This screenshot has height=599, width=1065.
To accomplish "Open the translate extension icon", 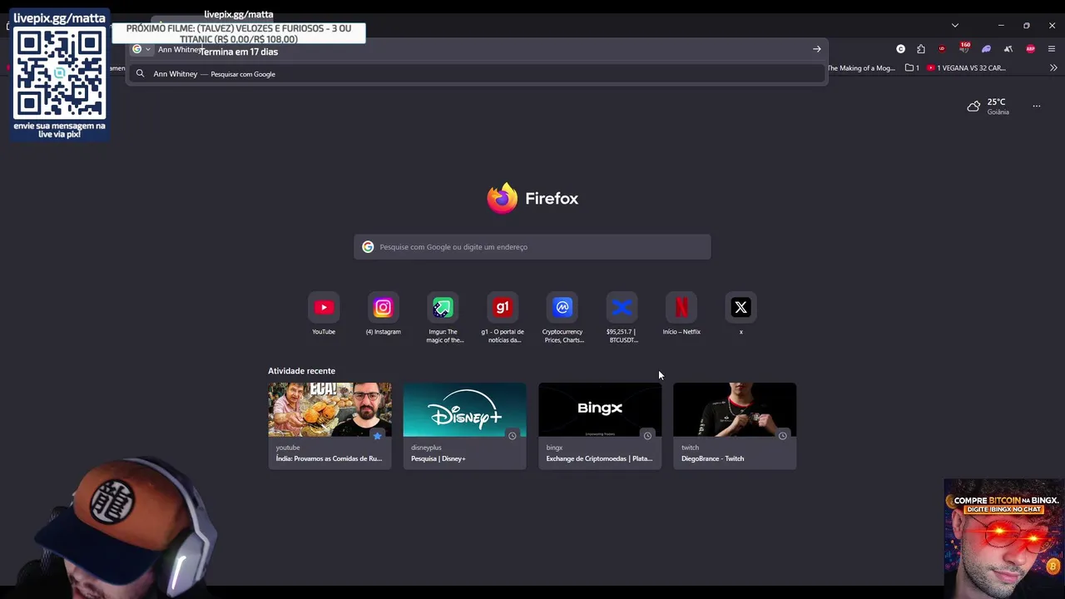I will click(x=1008, y=49).
